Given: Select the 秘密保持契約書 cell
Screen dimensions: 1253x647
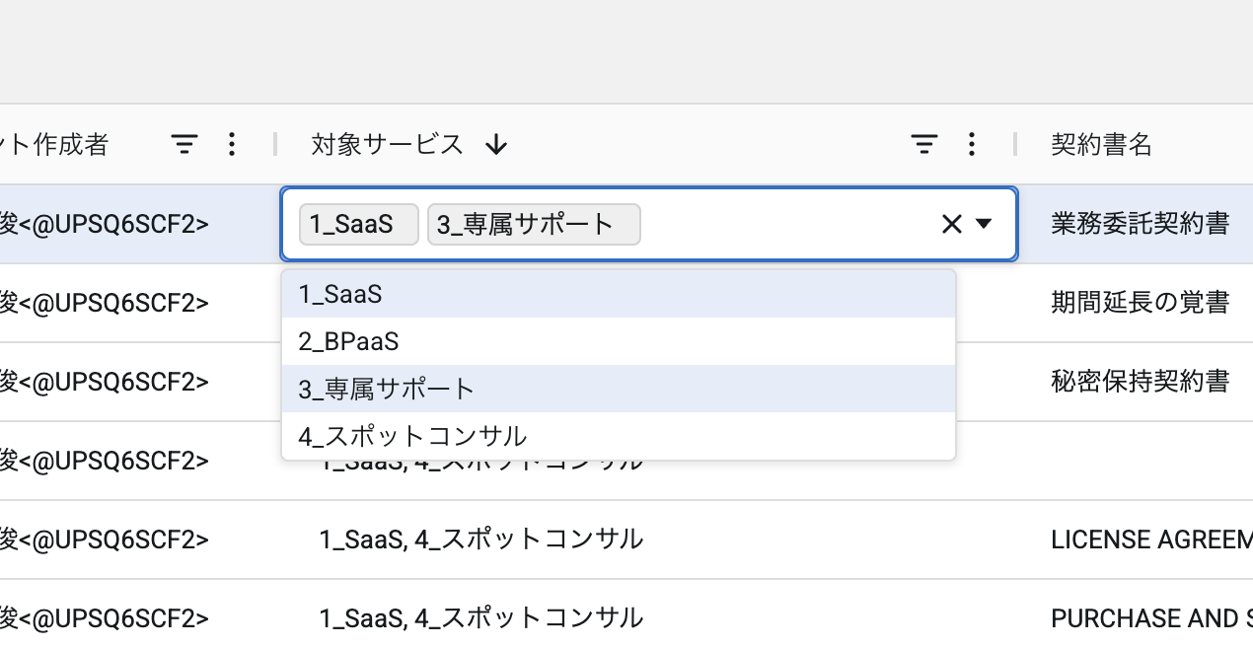Looking at the screenshot, I should coord(1140,382).
